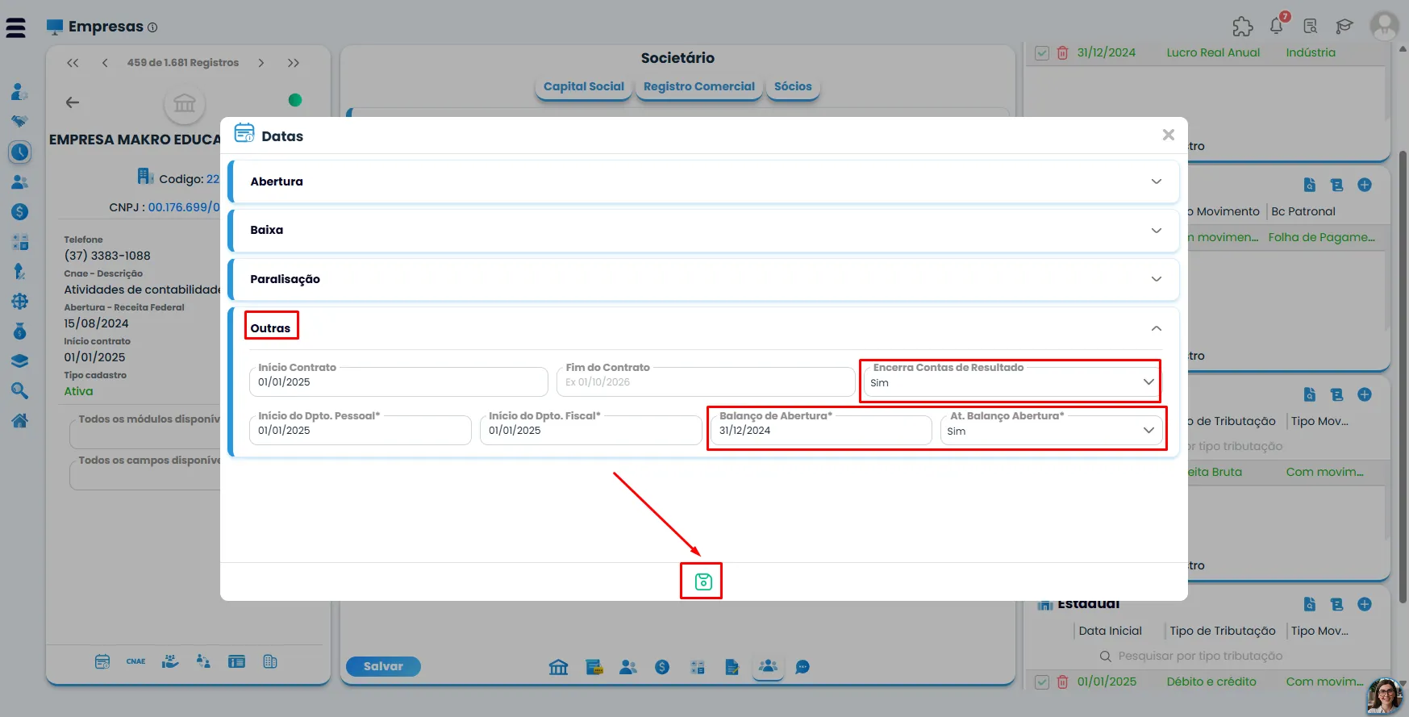
Task: Expand the Abertura section
Action: point(703,181)
